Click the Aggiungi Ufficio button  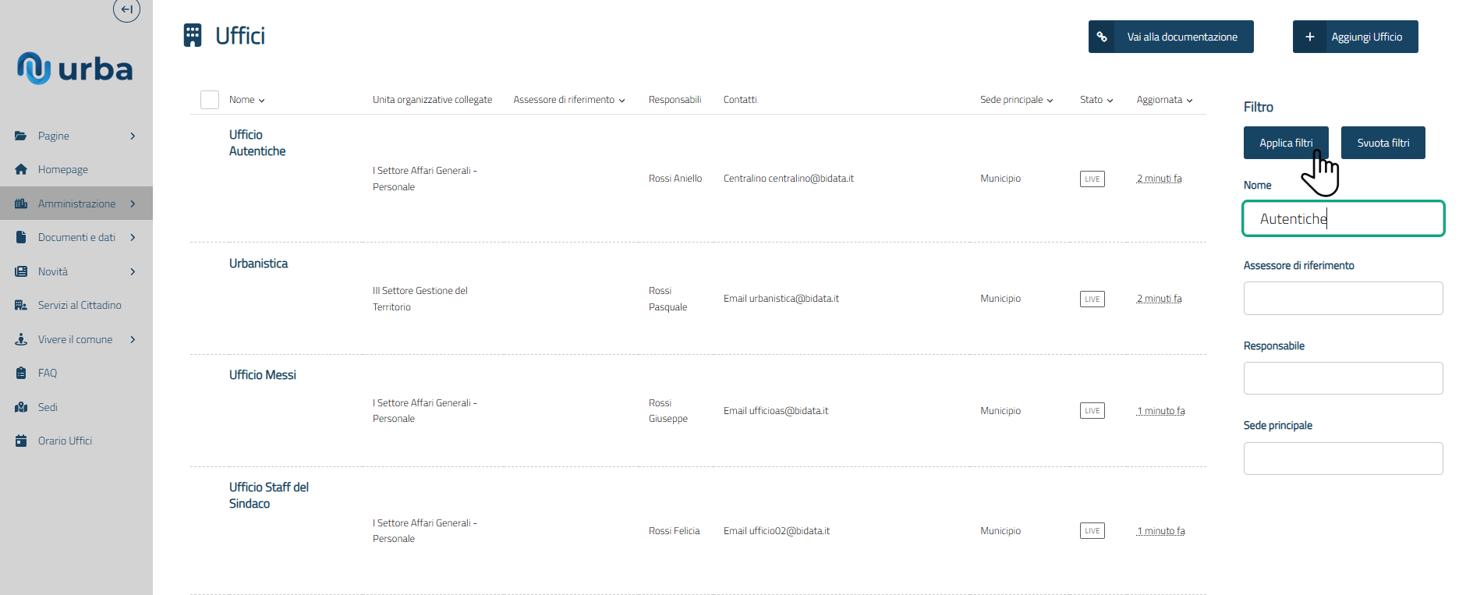point(1355,37)
